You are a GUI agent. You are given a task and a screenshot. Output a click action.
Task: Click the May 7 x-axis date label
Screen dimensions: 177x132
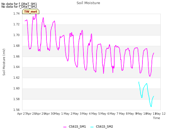click(x=114, y=114)
